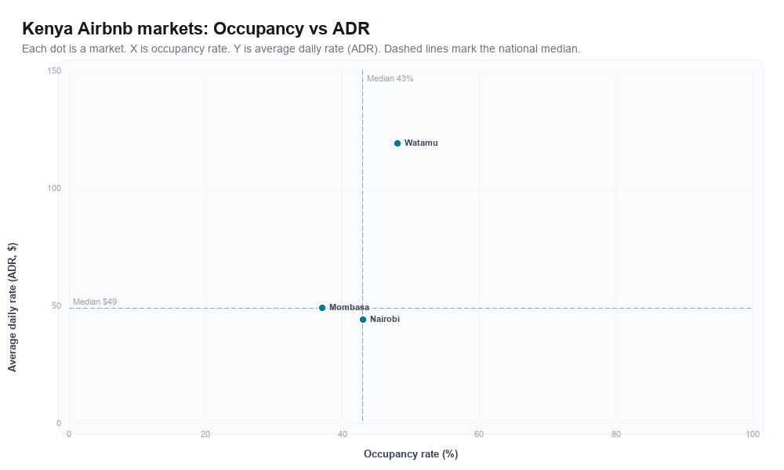Select the Mombasa label text
Screen dimensions: 784x470
[349, 308]
